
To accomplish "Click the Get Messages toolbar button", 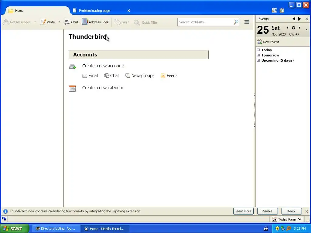I will point(17,22).
